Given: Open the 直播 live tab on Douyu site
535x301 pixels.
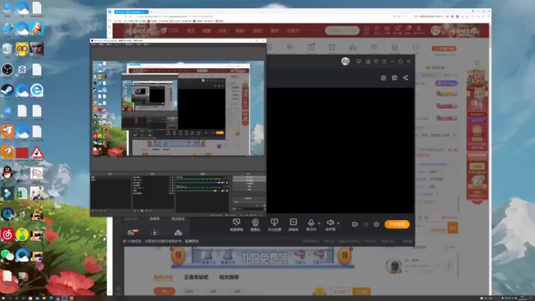Looking at the screenshot, I should (207, 31).
